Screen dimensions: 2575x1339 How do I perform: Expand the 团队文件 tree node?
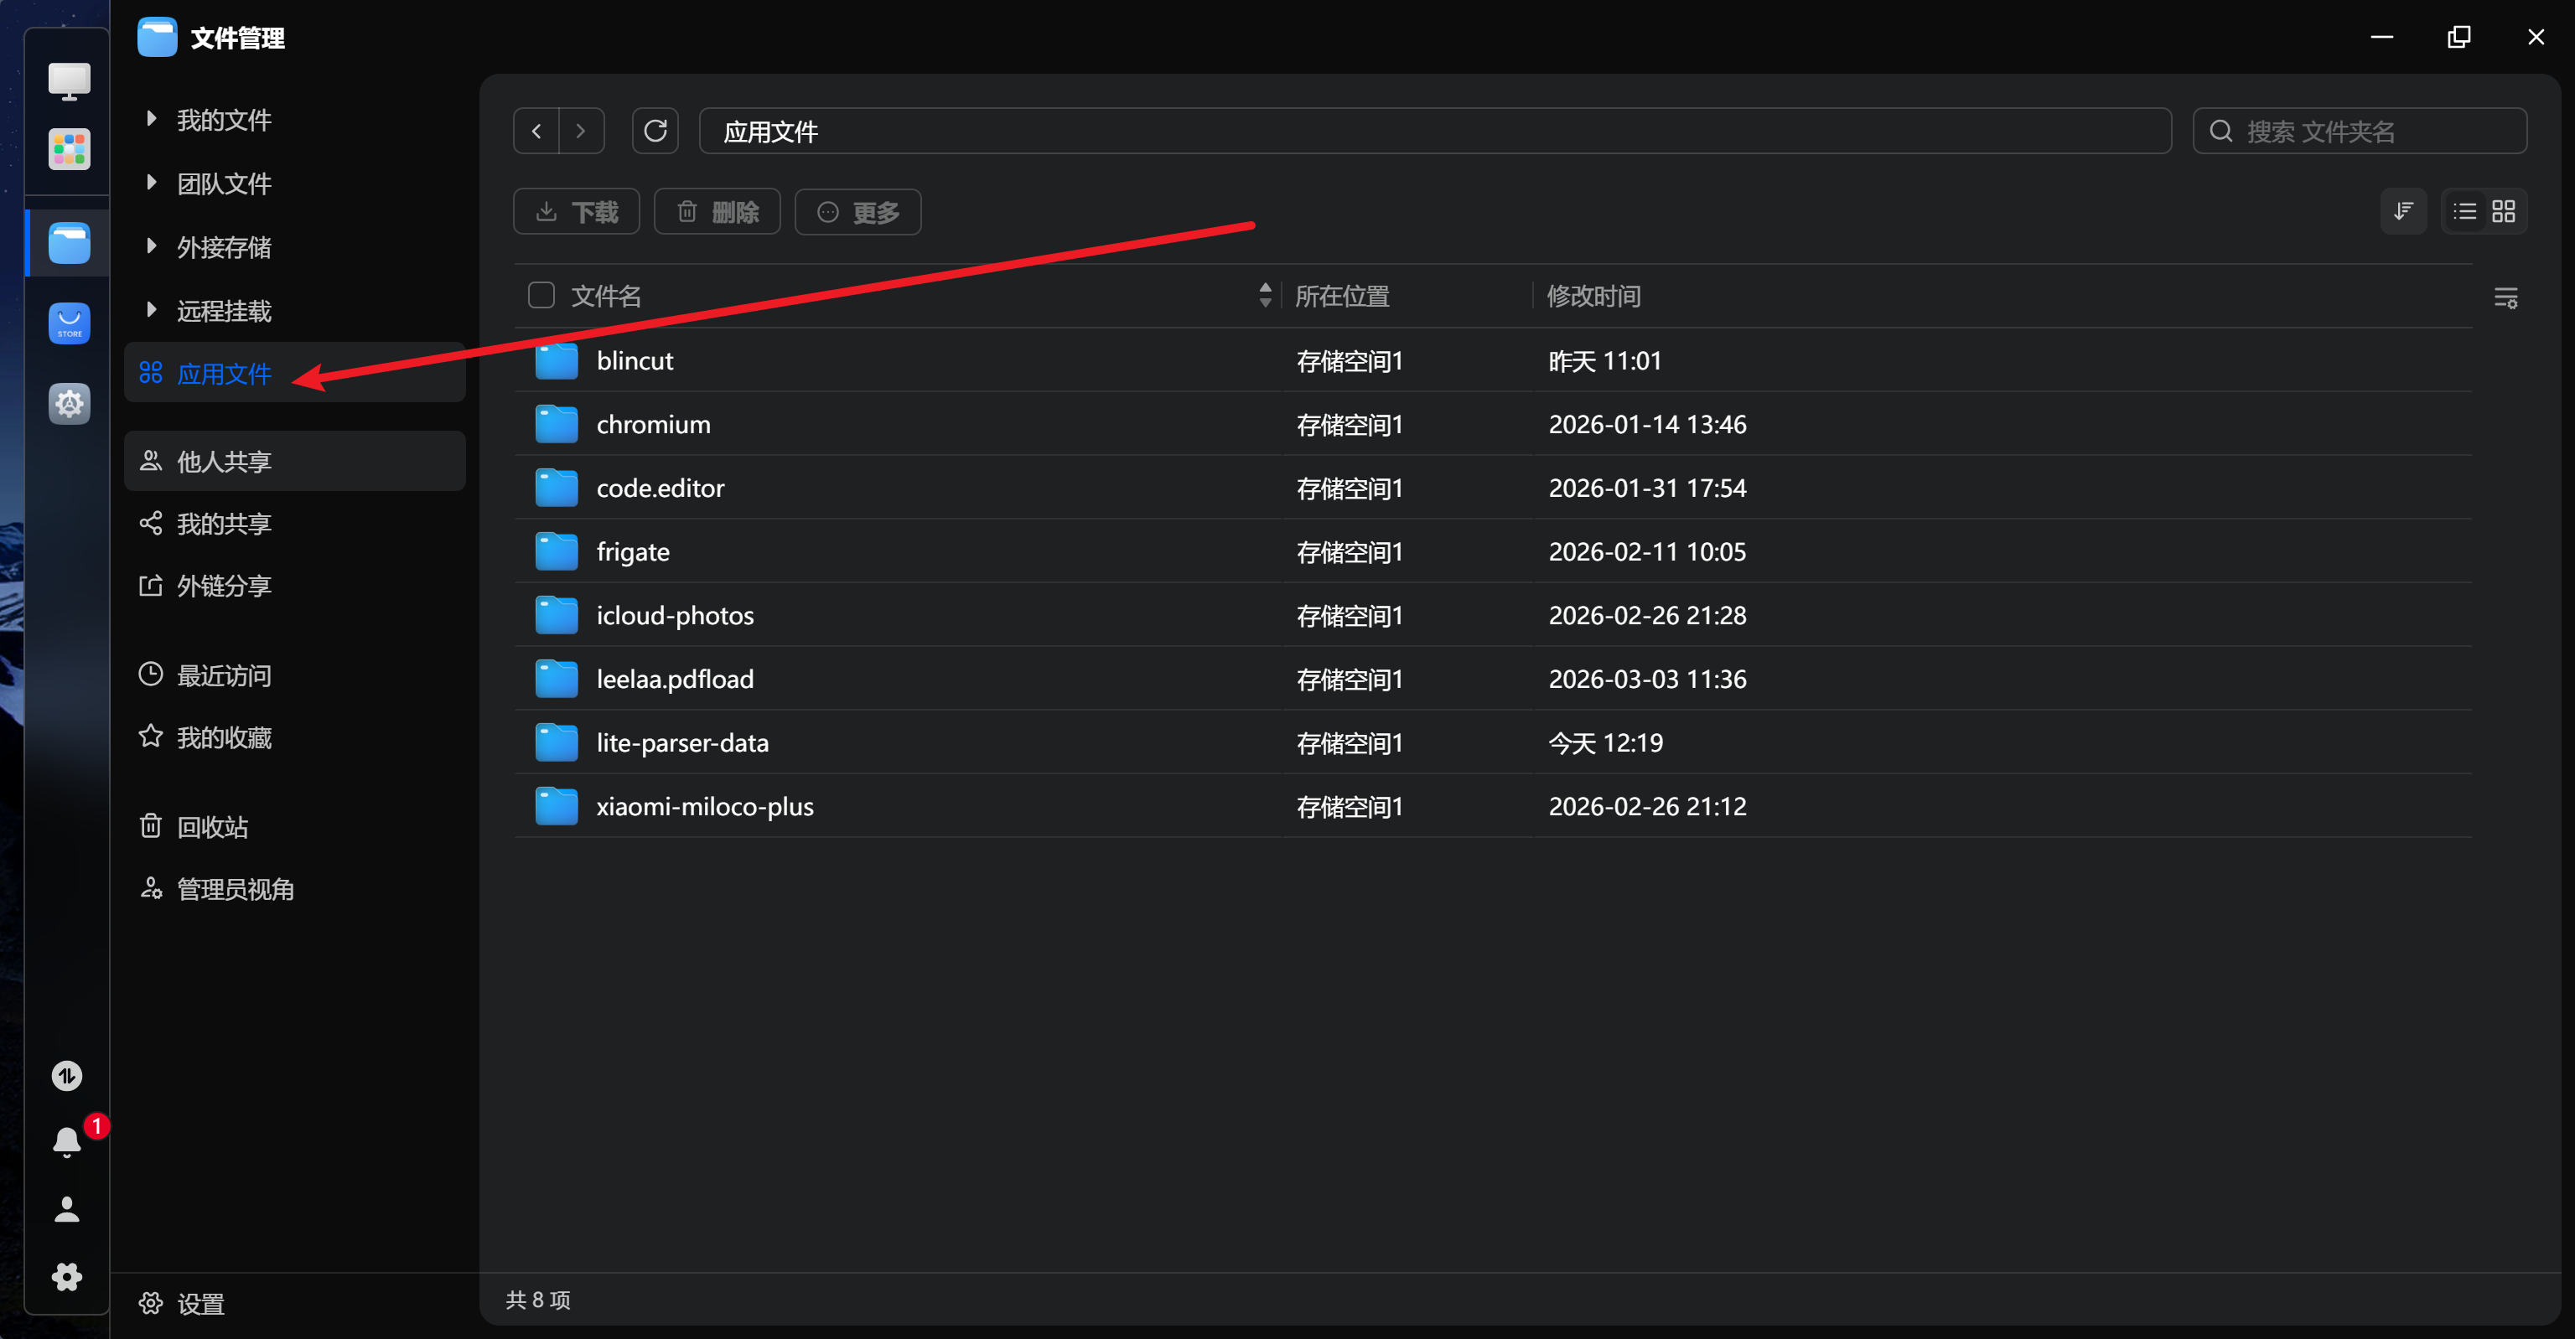[151, 183]
